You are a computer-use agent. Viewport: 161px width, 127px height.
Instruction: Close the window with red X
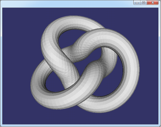coord(153,3)
